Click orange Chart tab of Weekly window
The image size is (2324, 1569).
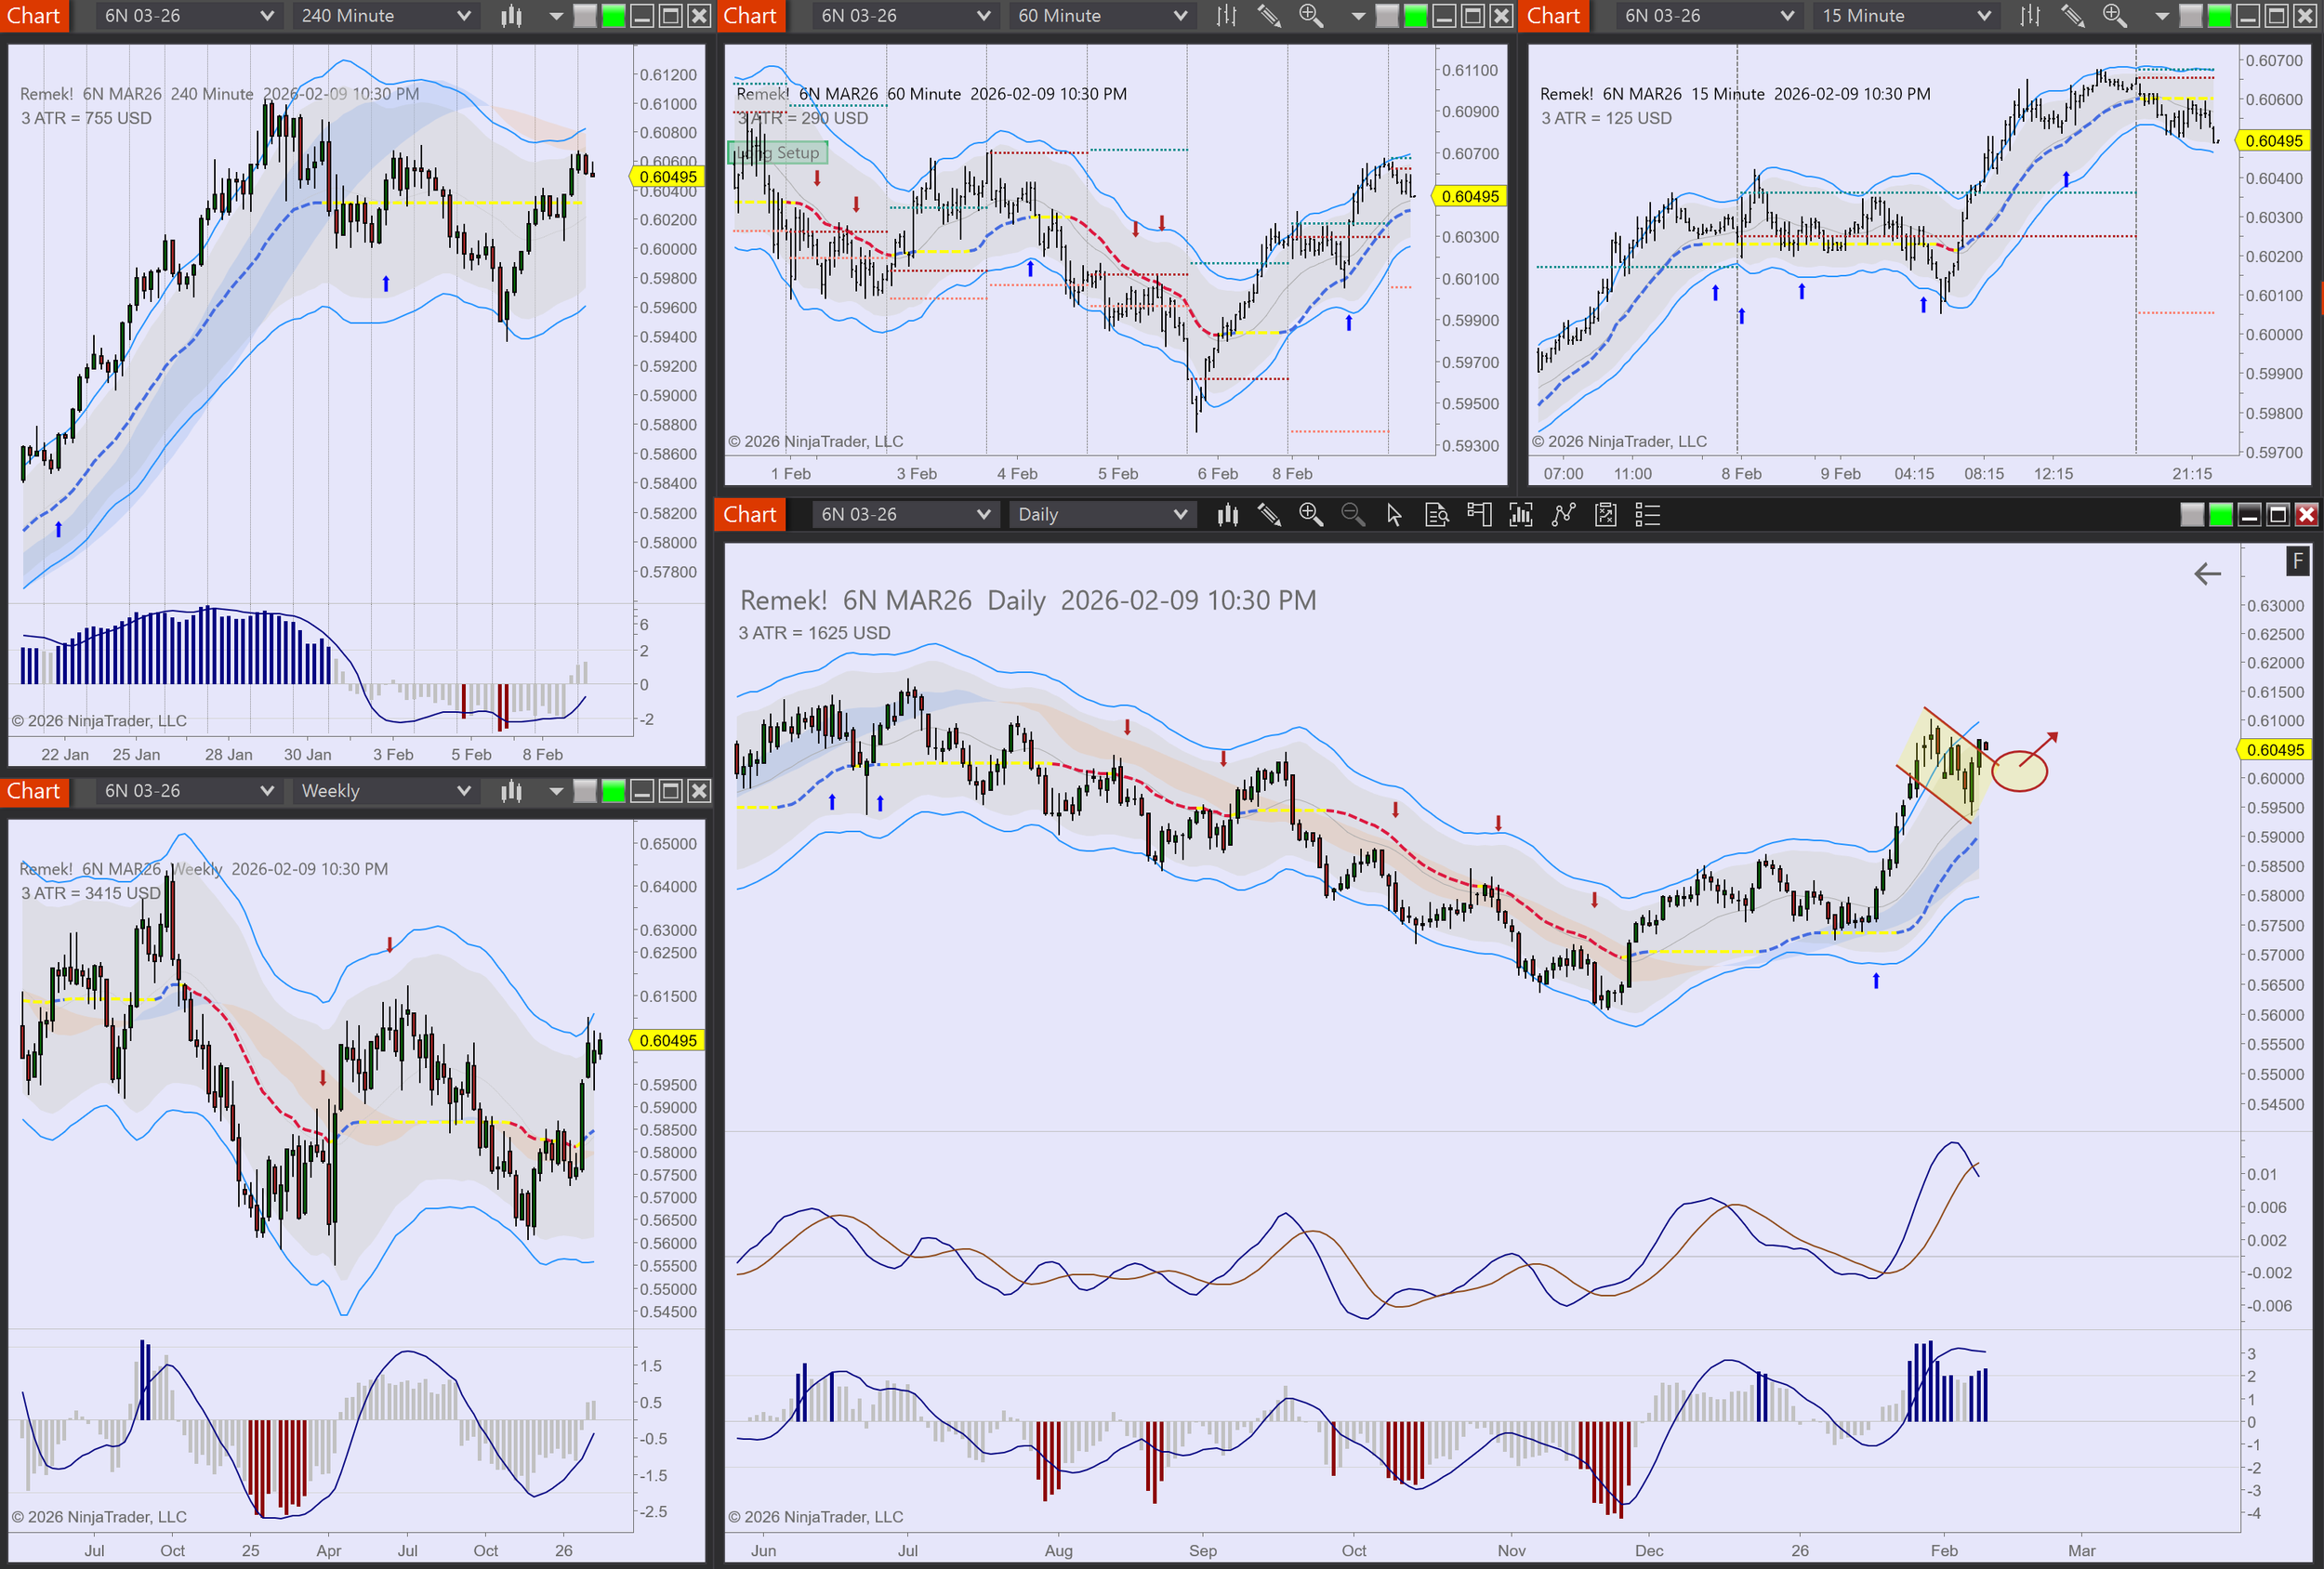tap(34, 791)
